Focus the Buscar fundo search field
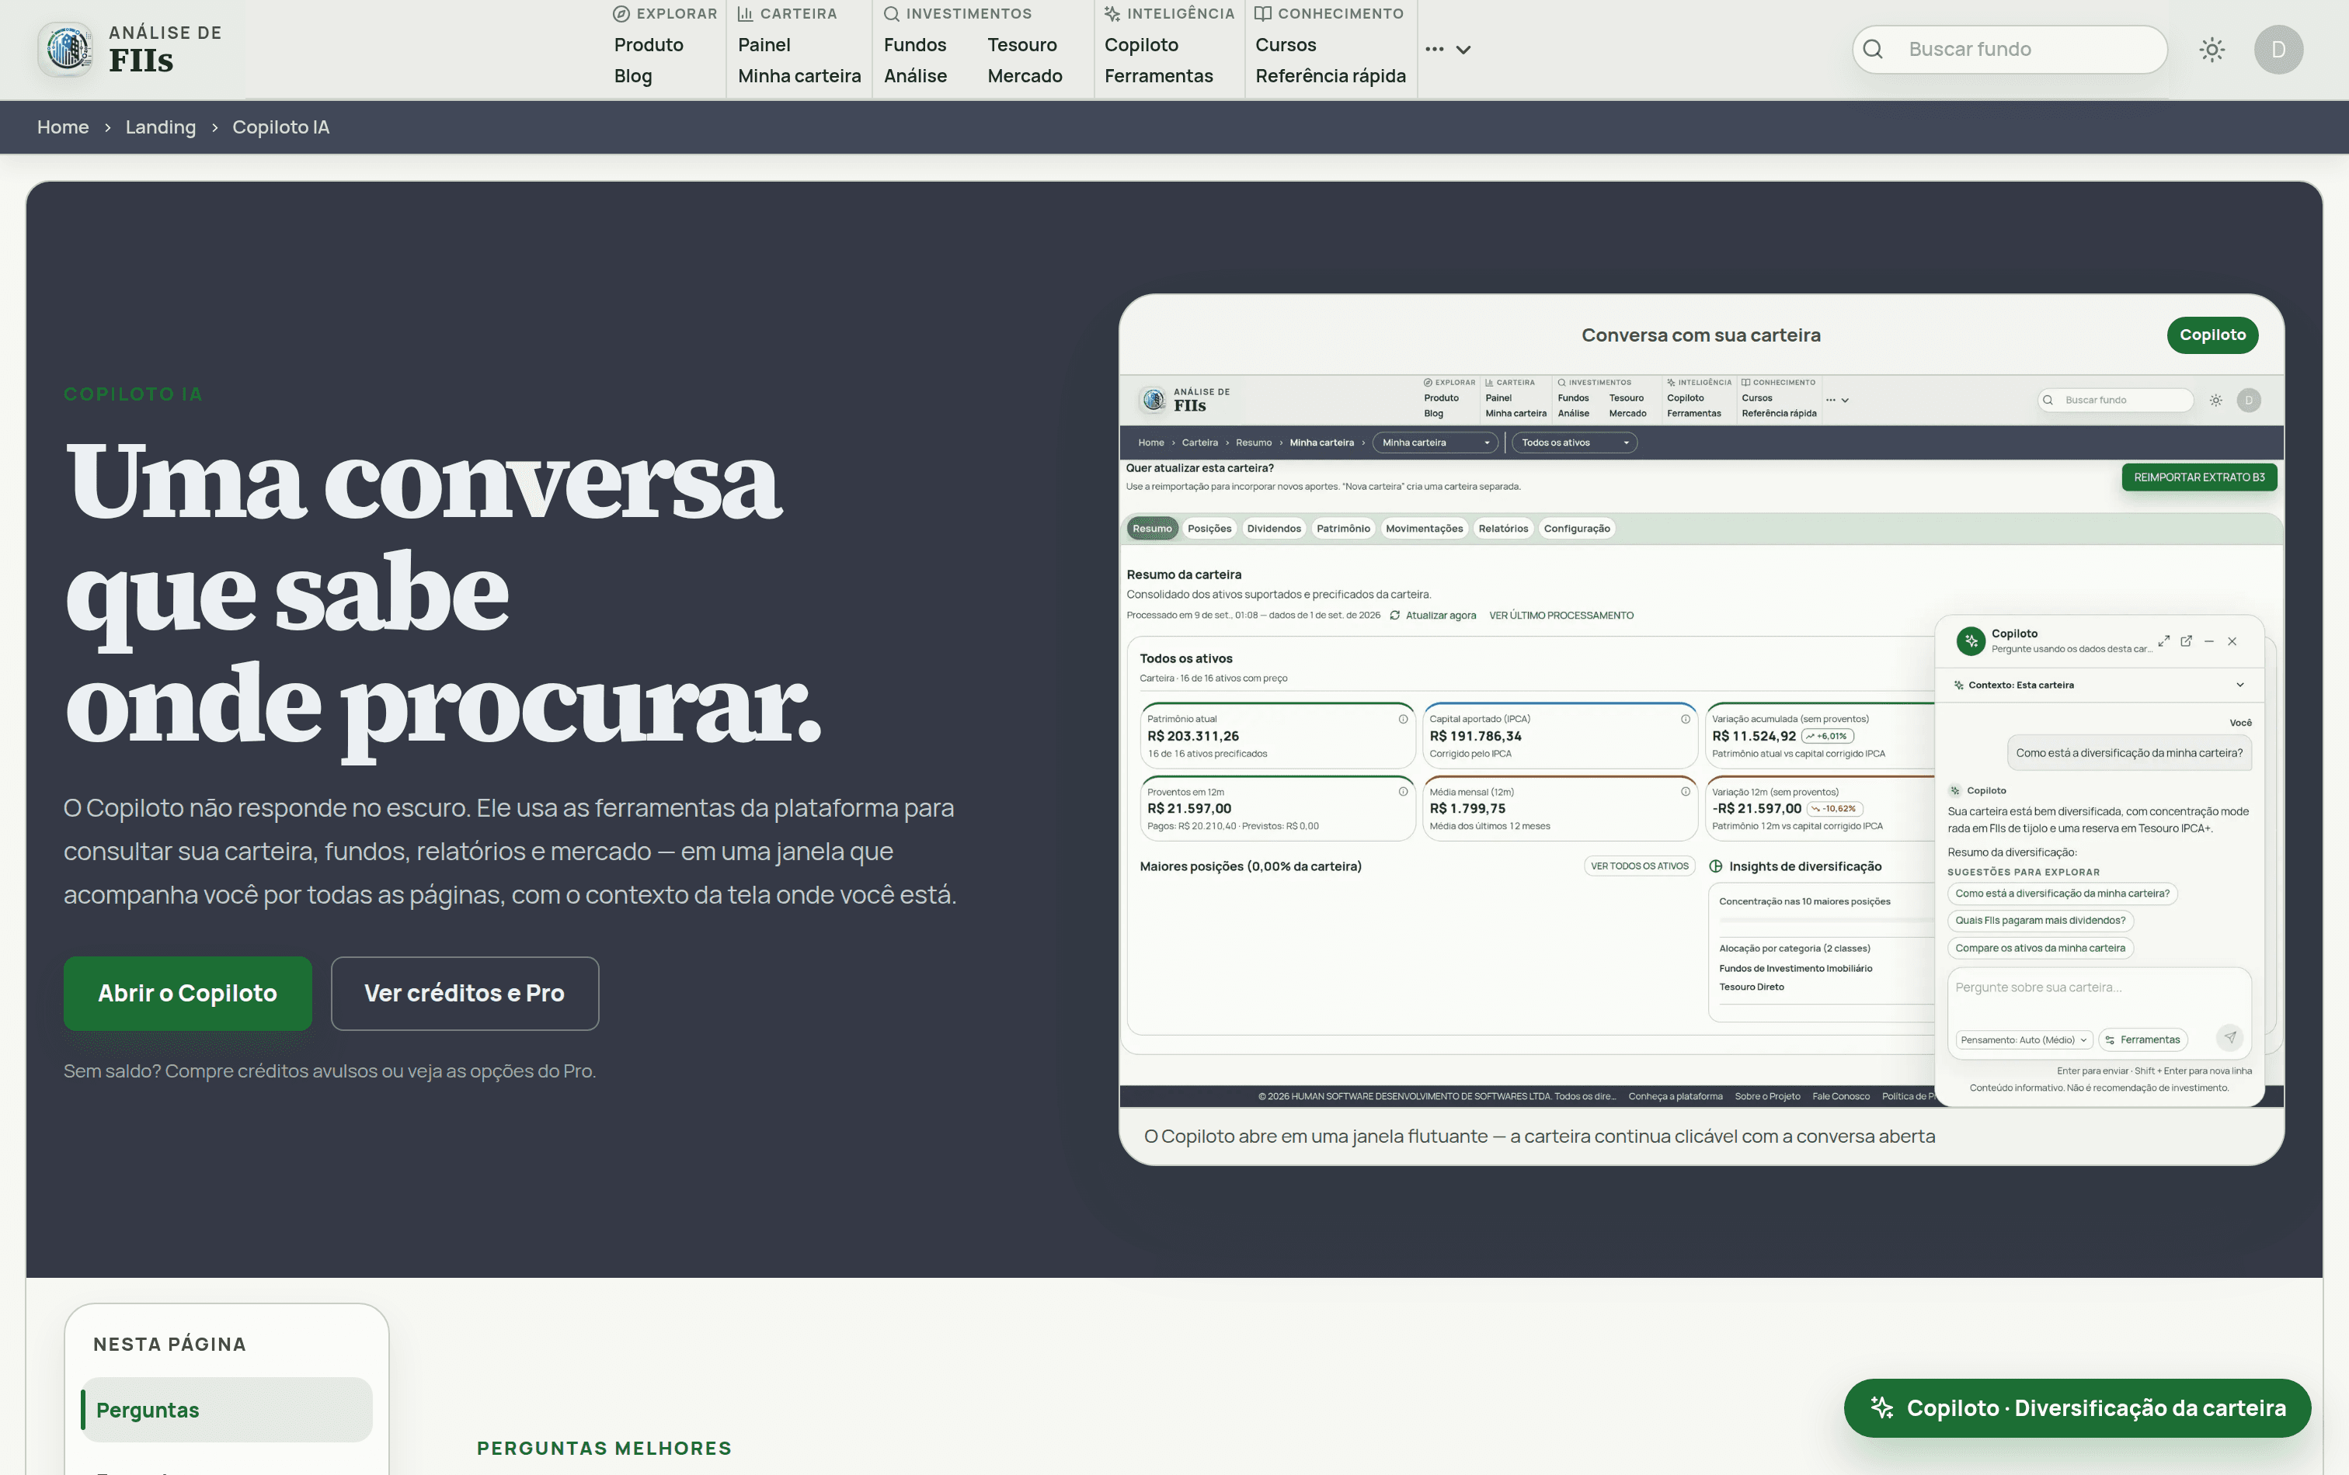 click(x=2010, y=50)
